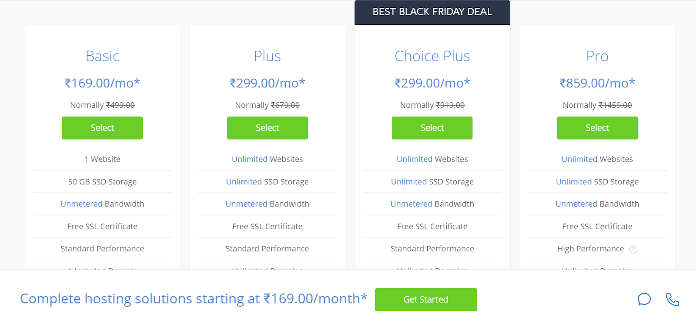Open Unlimited link in Pro plan Websites row
Screen dimensions: 696x324
579,159
